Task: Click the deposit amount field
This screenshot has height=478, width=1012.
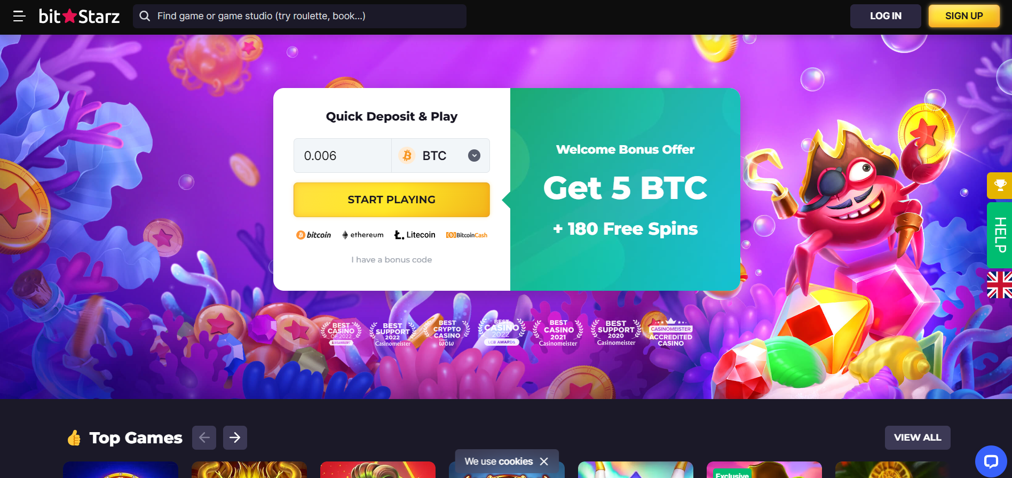Action: click(343, 156)
